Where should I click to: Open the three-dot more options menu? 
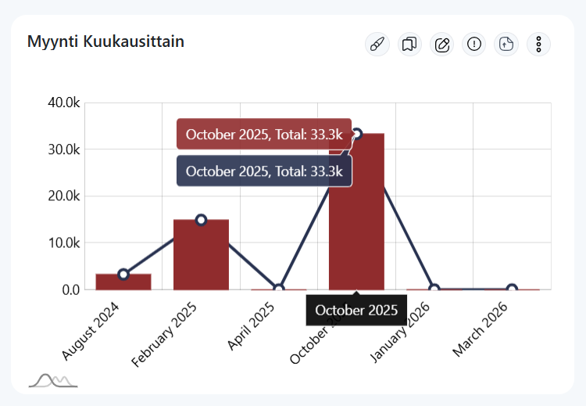(538, 45)
